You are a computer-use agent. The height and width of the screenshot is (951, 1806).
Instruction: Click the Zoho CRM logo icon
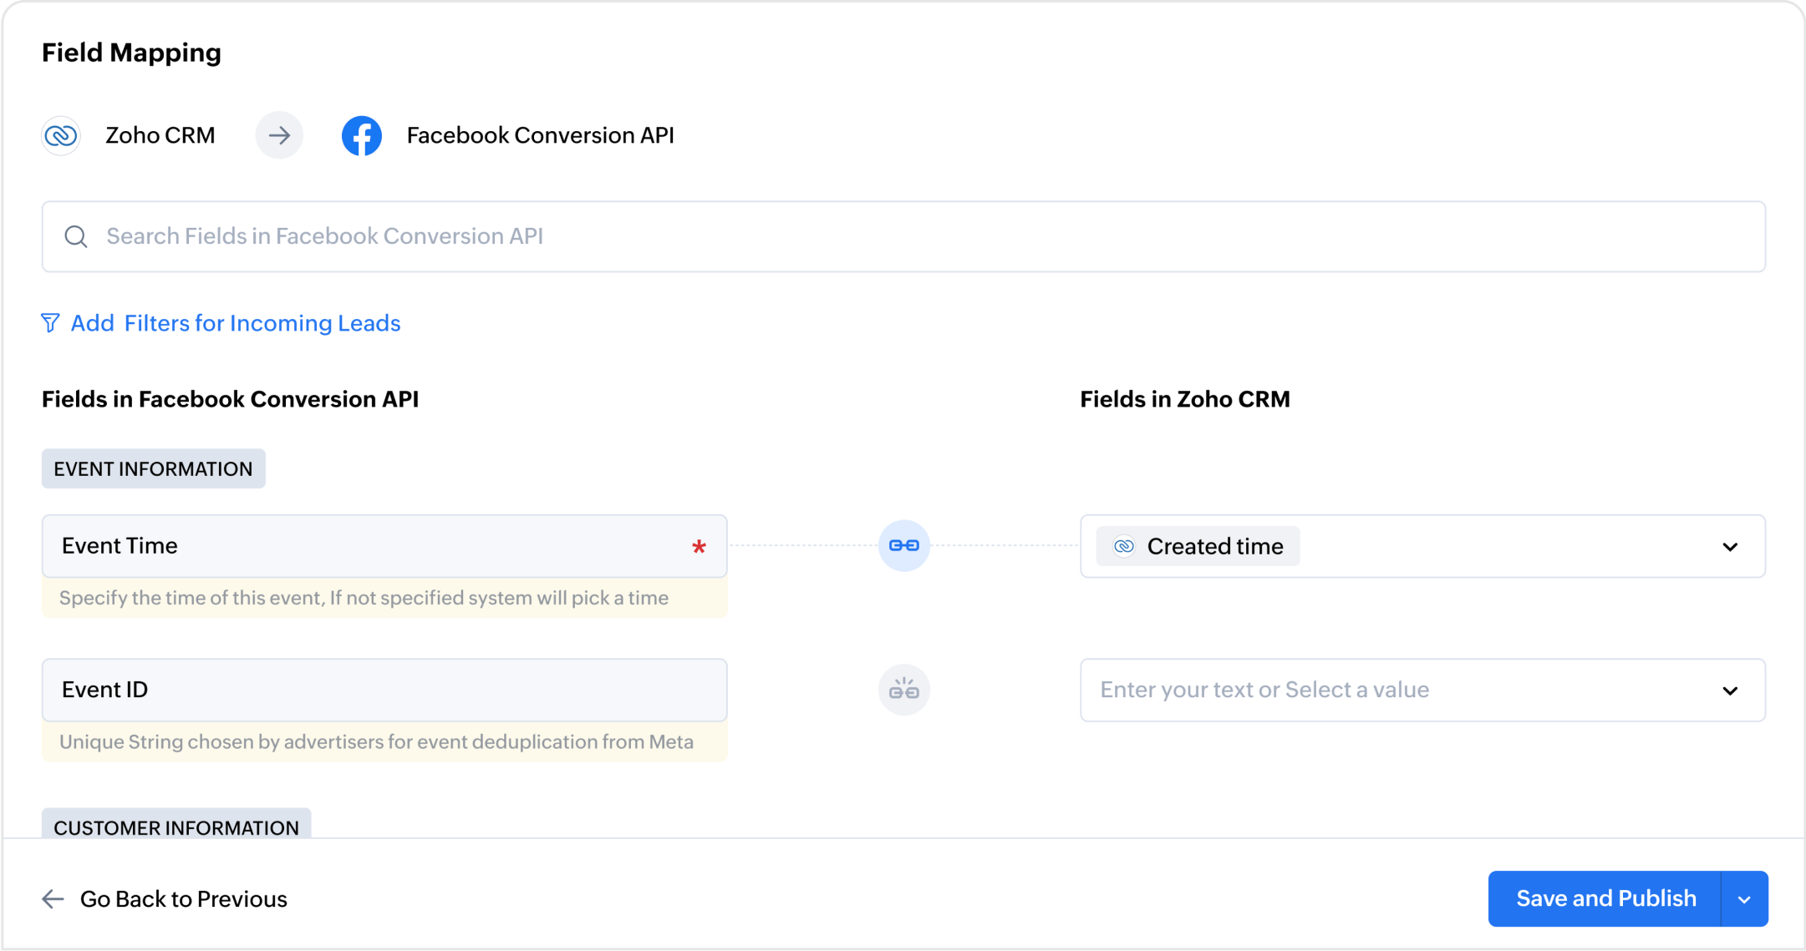click(x=60, y=134)
